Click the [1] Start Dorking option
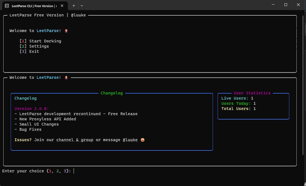This screenshot has height=186, width=306. (40, 41)
